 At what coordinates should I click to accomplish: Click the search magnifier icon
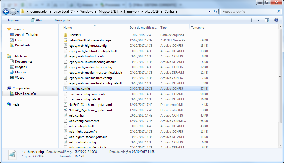[279, 11]
